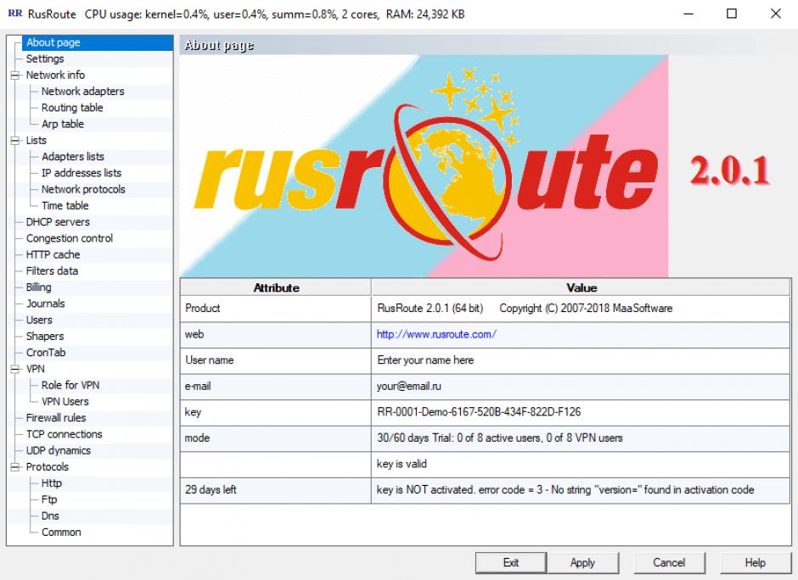
Task: Select the Protocols tree item
Action: point(47,466)
